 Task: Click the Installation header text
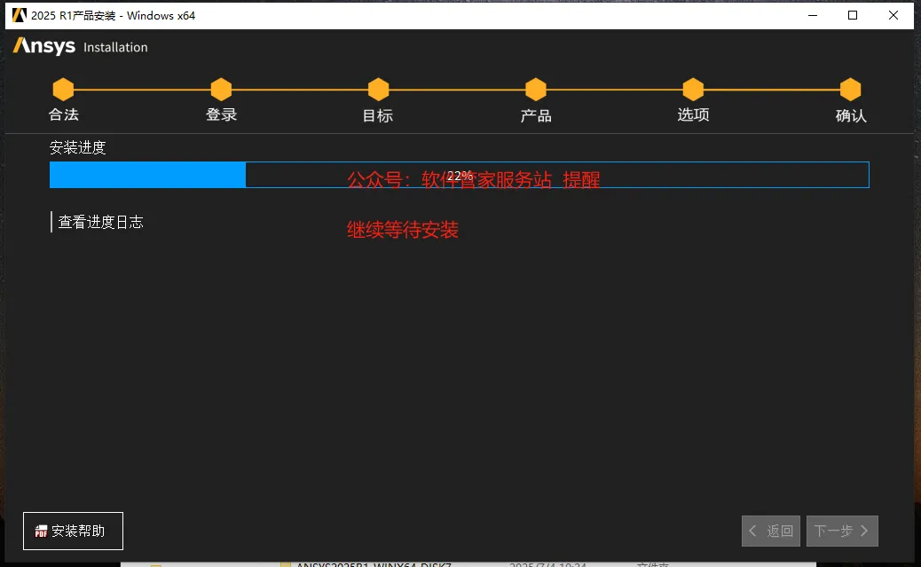coord(115,48)
